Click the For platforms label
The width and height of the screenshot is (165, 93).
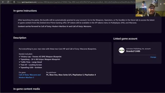(51, 72)
